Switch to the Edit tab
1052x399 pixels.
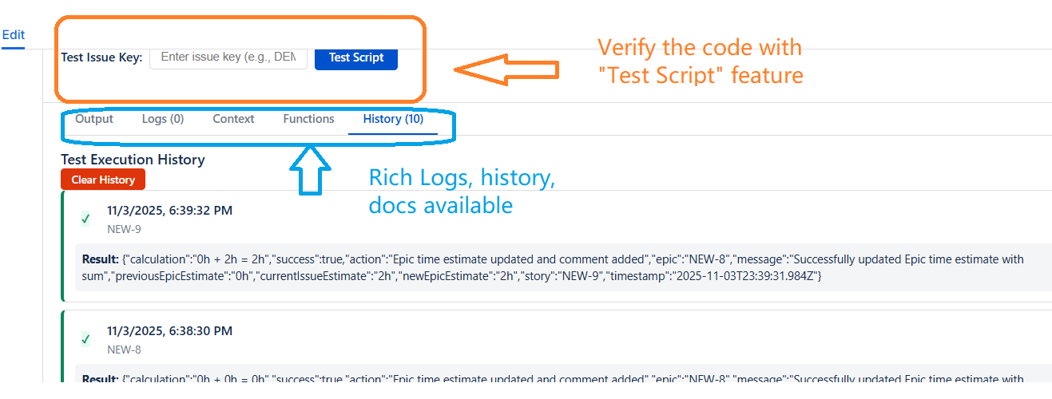14,35
